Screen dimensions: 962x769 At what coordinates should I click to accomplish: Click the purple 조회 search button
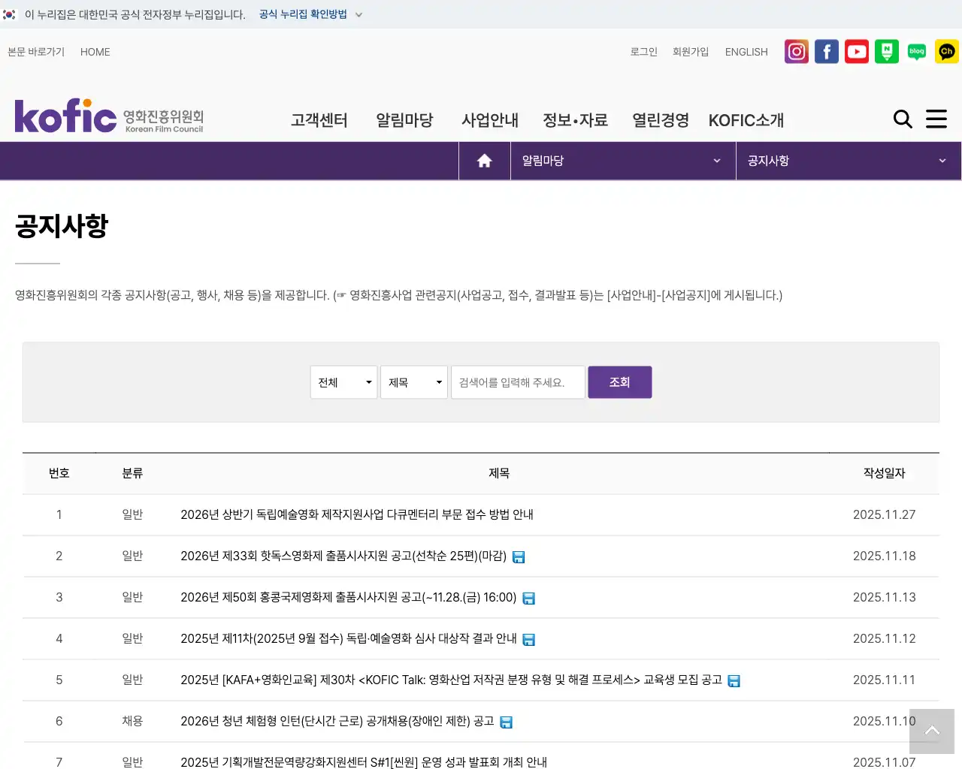619,381
